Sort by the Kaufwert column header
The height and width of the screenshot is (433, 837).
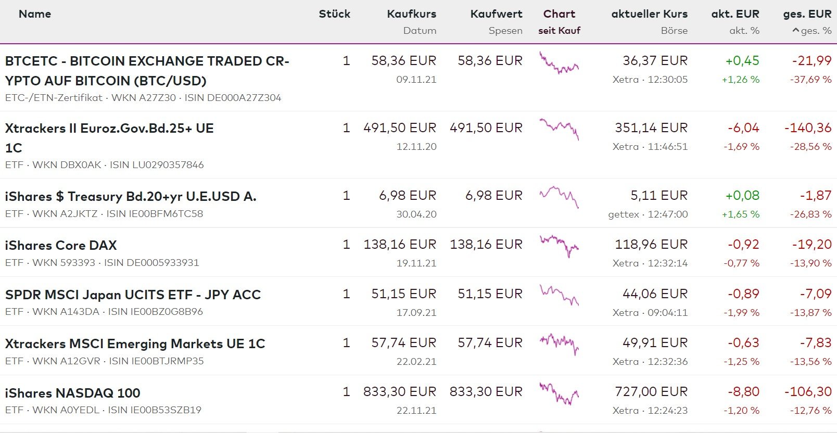(x=496, y=14)
